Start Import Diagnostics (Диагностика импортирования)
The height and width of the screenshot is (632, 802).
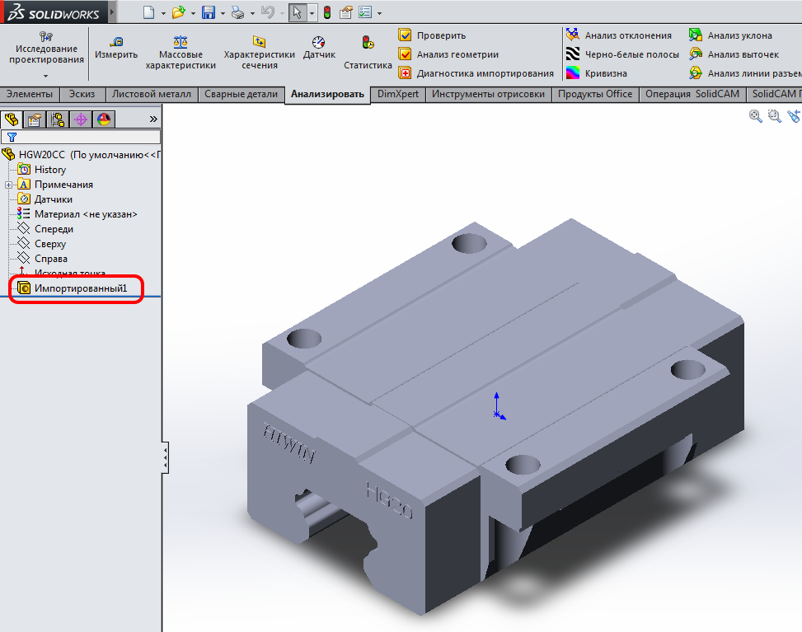coord(476,73)
